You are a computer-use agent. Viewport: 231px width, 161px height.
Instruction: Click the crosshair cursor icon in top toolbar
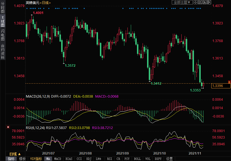pyautogui.click(x=195, y=2)
